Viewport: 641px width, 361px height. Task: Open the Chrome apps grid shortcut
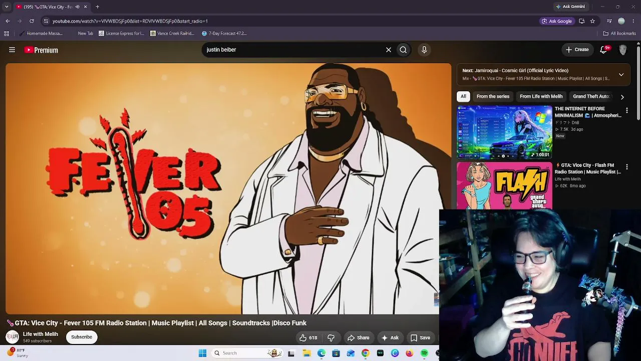tap(7, 34)
